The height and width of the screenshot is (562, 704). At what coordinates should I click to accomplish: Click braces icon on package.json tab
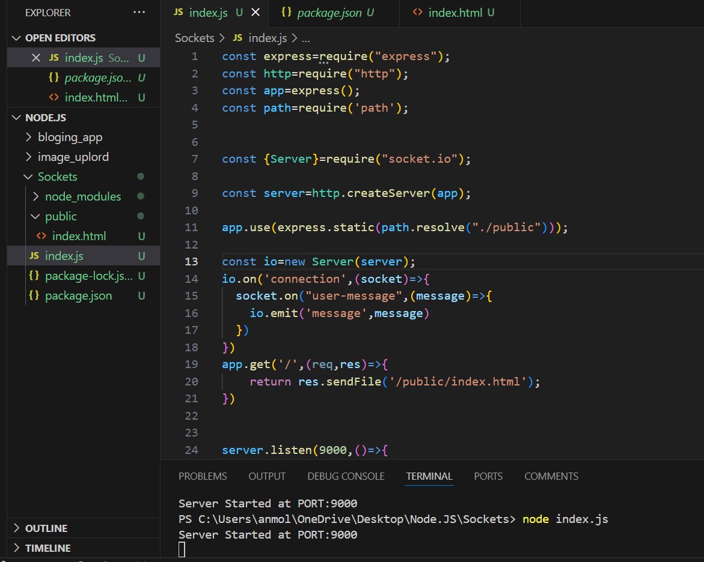286,12
